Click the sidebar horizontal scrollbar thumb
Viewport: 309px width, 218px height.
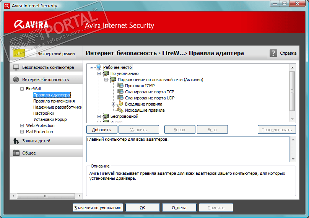click(x=46, y=196)
